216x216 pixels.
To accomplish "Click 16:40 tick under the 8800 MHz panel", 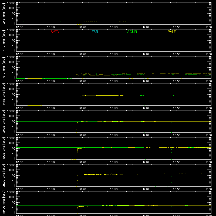I will pos(145,189).
